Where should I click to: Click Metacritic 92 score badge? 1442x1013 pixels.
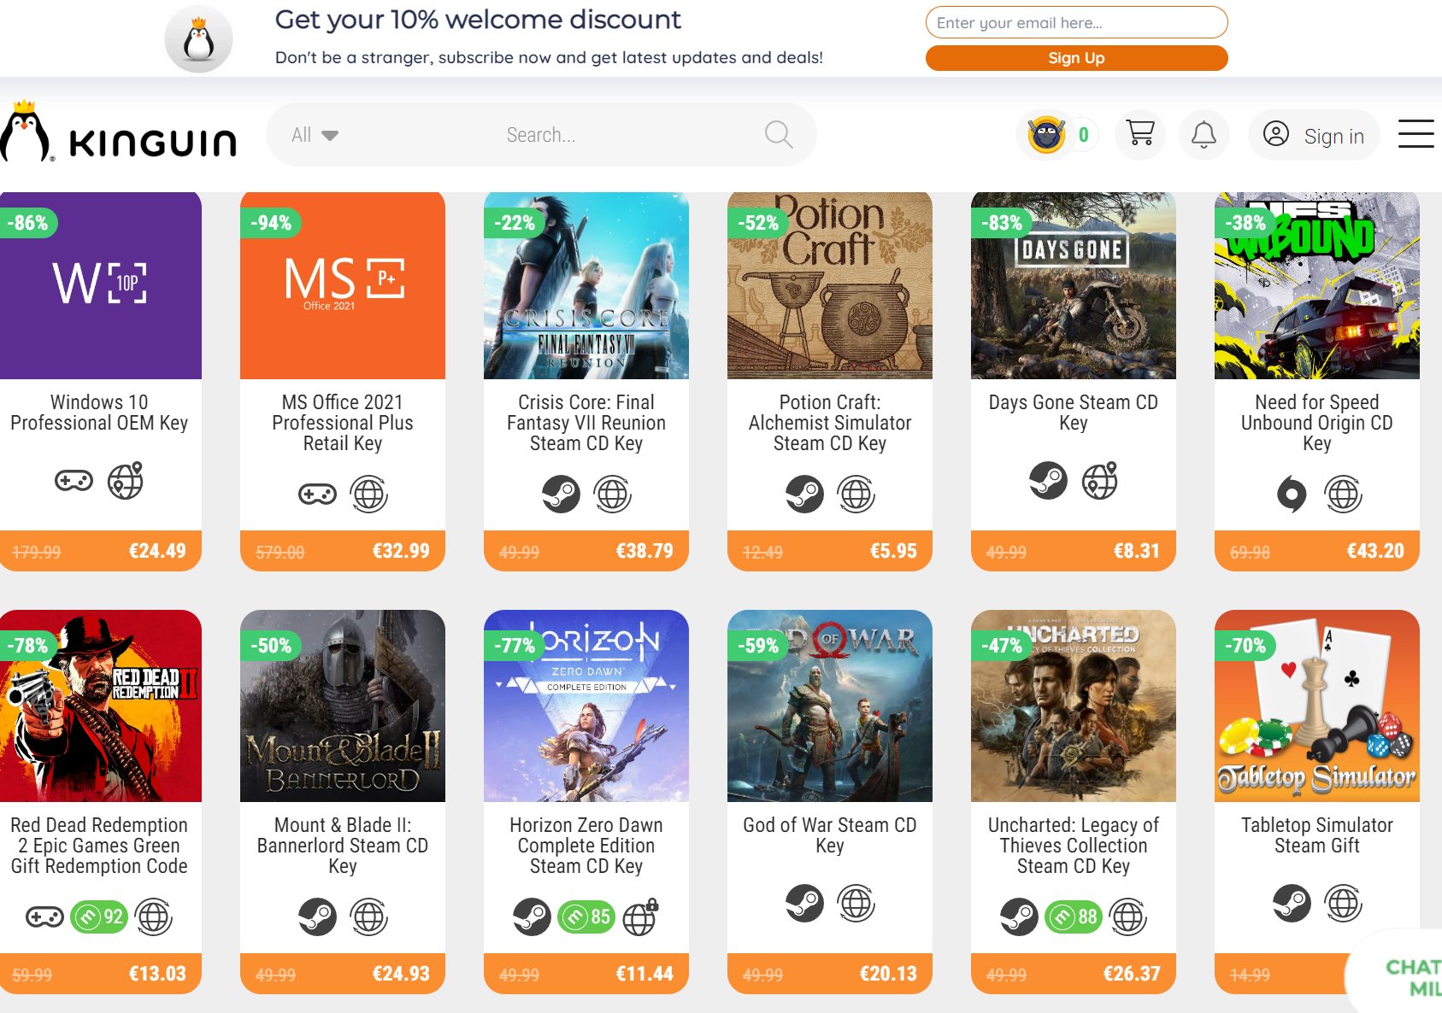[99, 917]
